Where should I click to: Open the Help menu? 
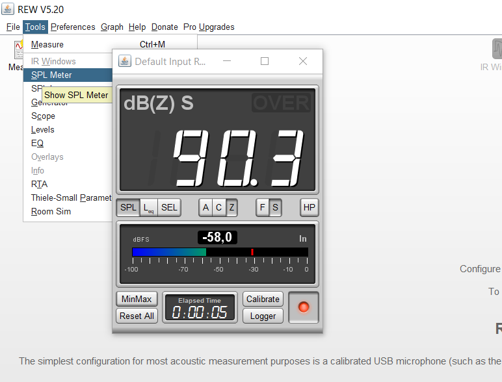click(137, 27)
